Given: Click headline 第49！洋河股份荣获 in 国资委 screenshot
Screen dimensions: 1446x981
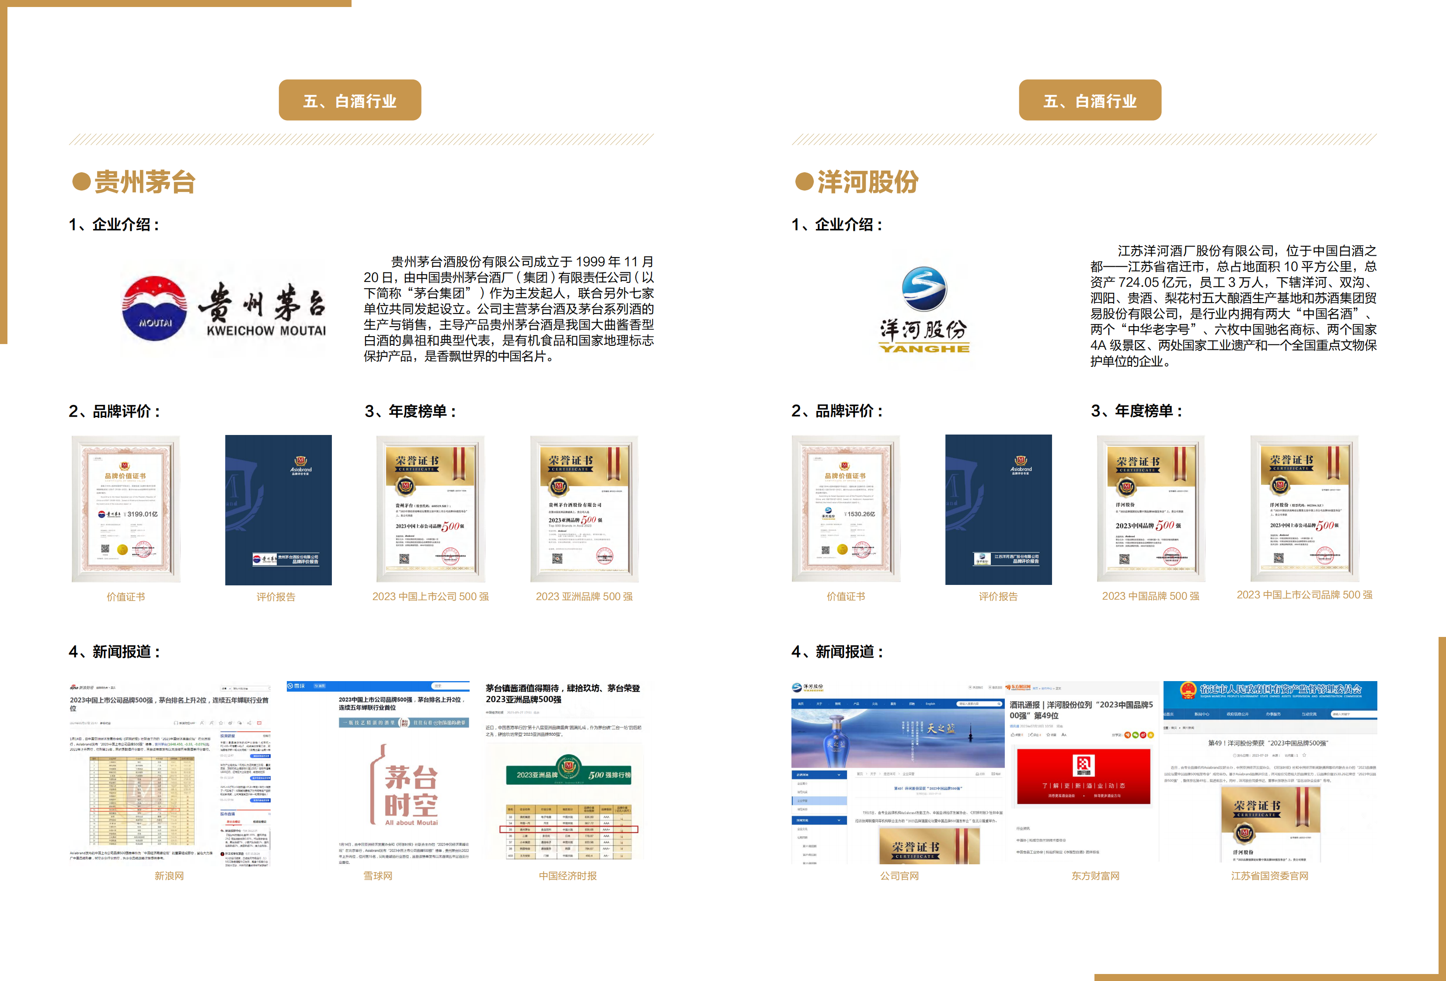Looking at the screenshot, I should (1268, 743).
